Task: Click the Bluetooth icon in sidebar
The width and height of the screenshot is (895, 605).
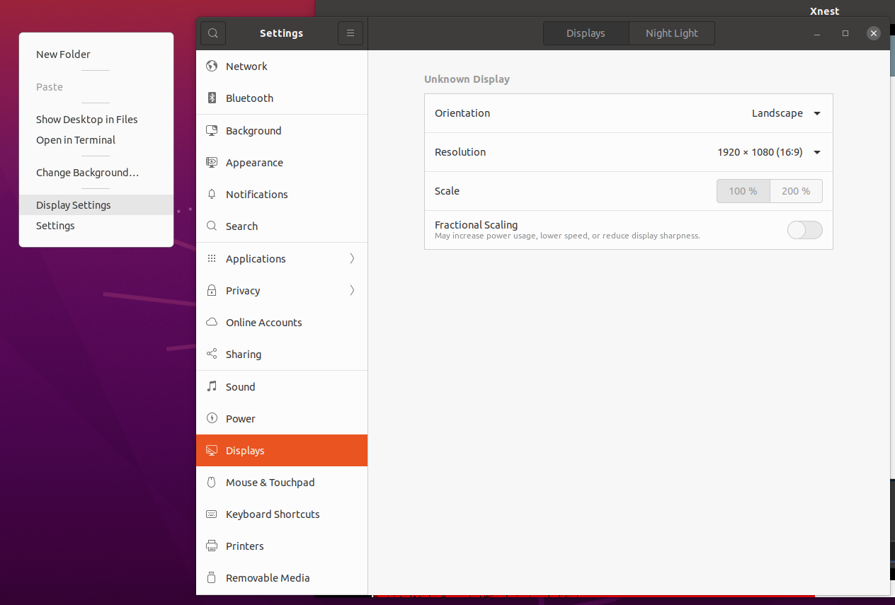Action: pos(212,98)
